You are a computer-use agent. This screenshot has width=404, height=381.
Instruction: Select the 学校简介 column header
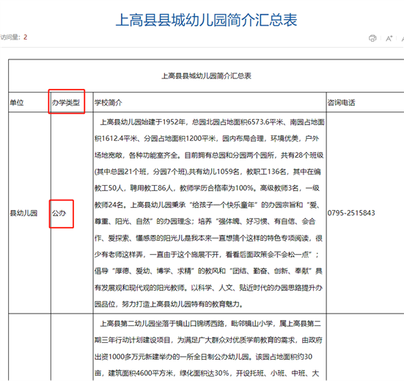(109, 103)
